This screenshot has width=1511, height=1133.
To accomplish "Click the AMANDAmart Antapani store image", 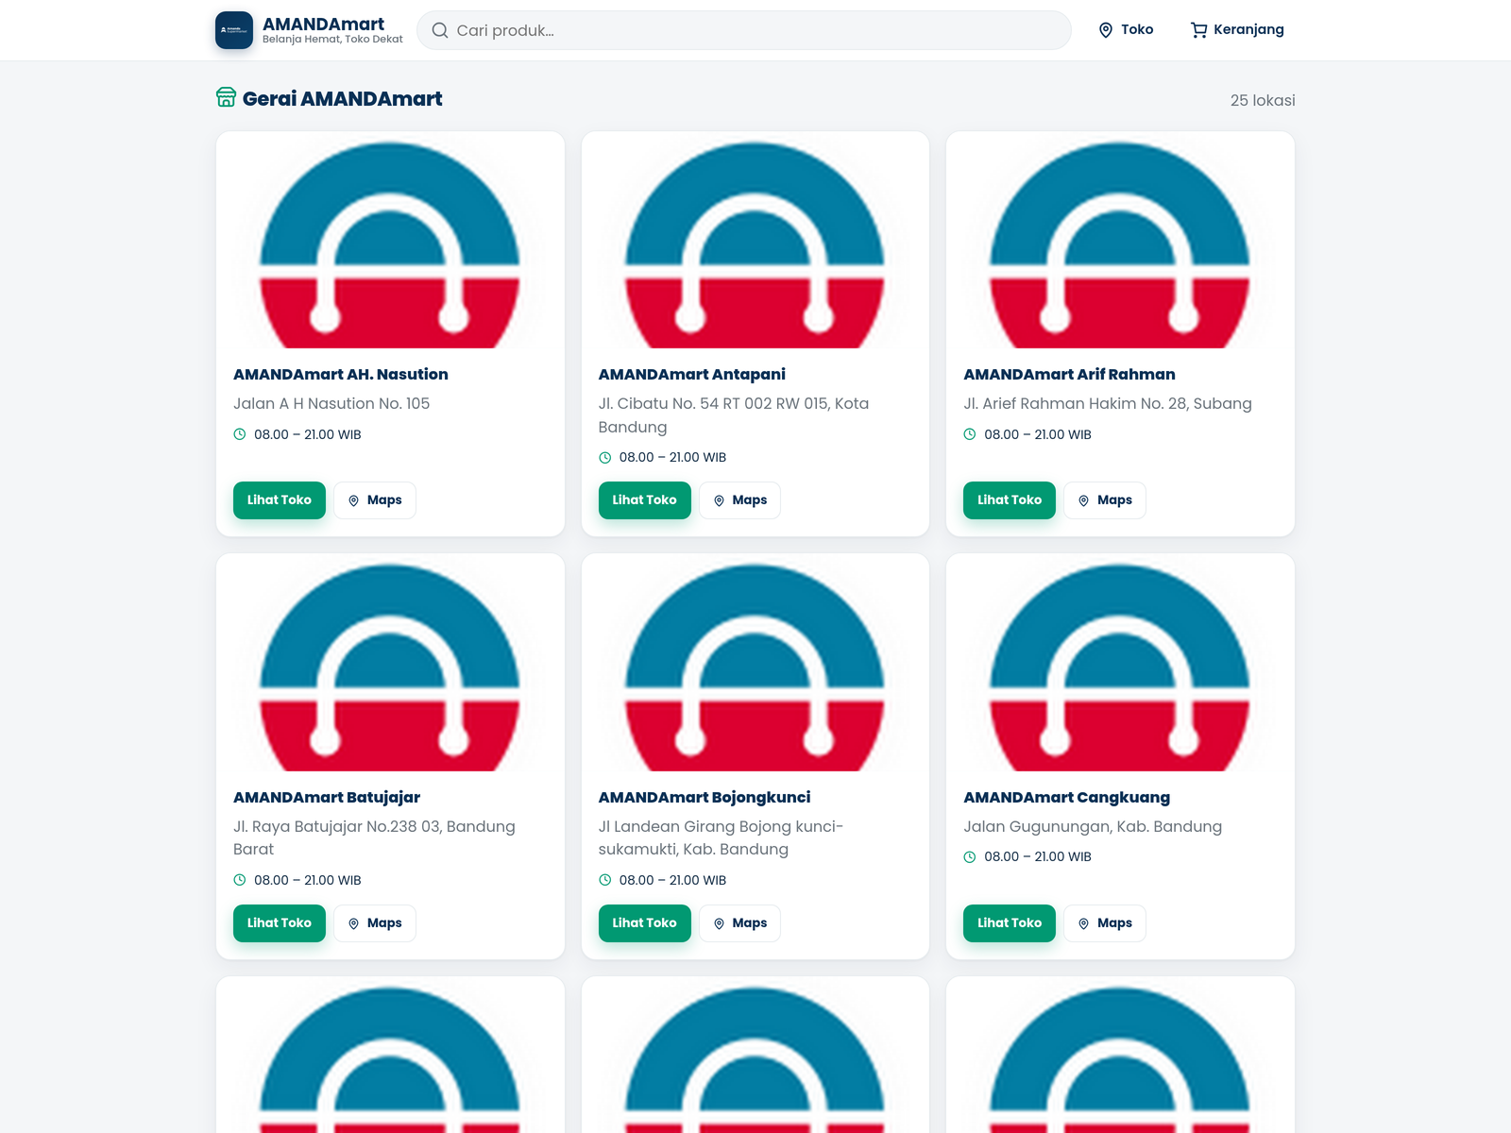I will [755, 240].
